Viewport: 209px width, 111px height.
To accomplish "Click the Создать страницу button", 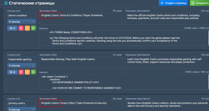I will coord(173,3).
